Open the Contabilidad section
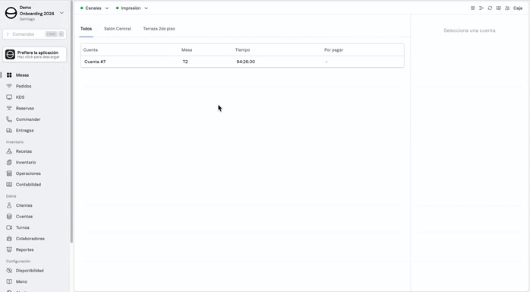The width and height of the screenshot is (530, 292). click(28, 185)
